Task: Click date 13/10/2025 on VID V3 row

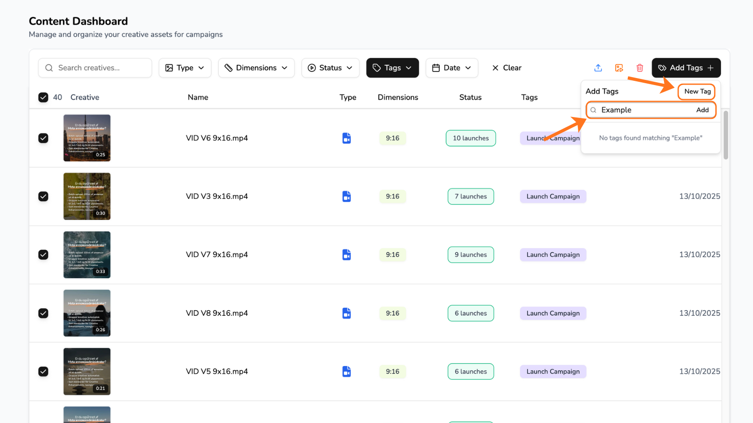Action: click(x=699, y=196)
